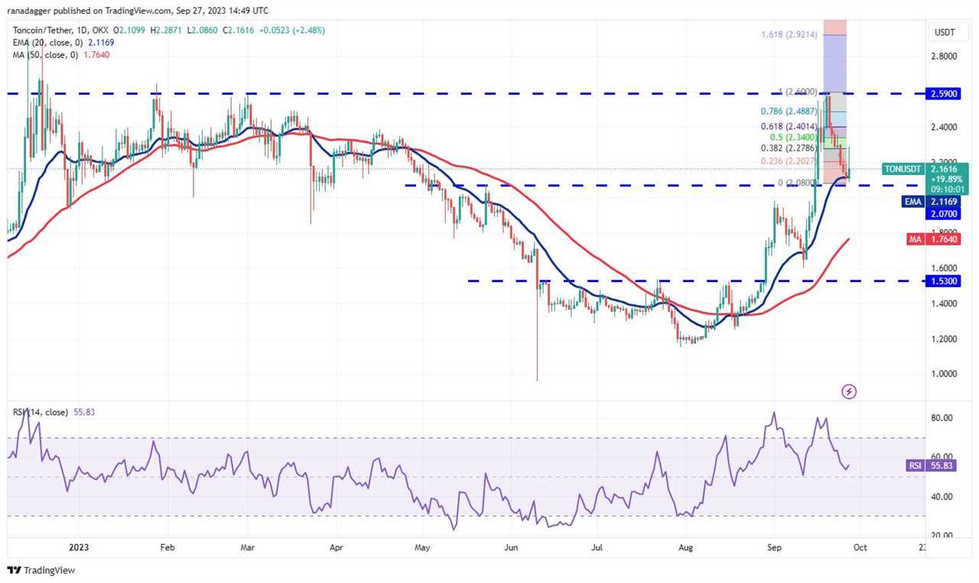Click the Apr label on time axis
979x583 pixels.
336,548
